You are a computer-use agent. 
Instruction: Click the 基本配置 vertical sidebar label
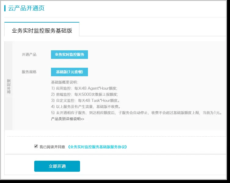pyautogui.click(x=9, y=86)
